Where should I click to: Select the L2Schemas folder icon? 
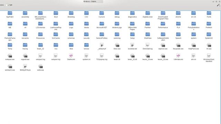pos(40,24)
